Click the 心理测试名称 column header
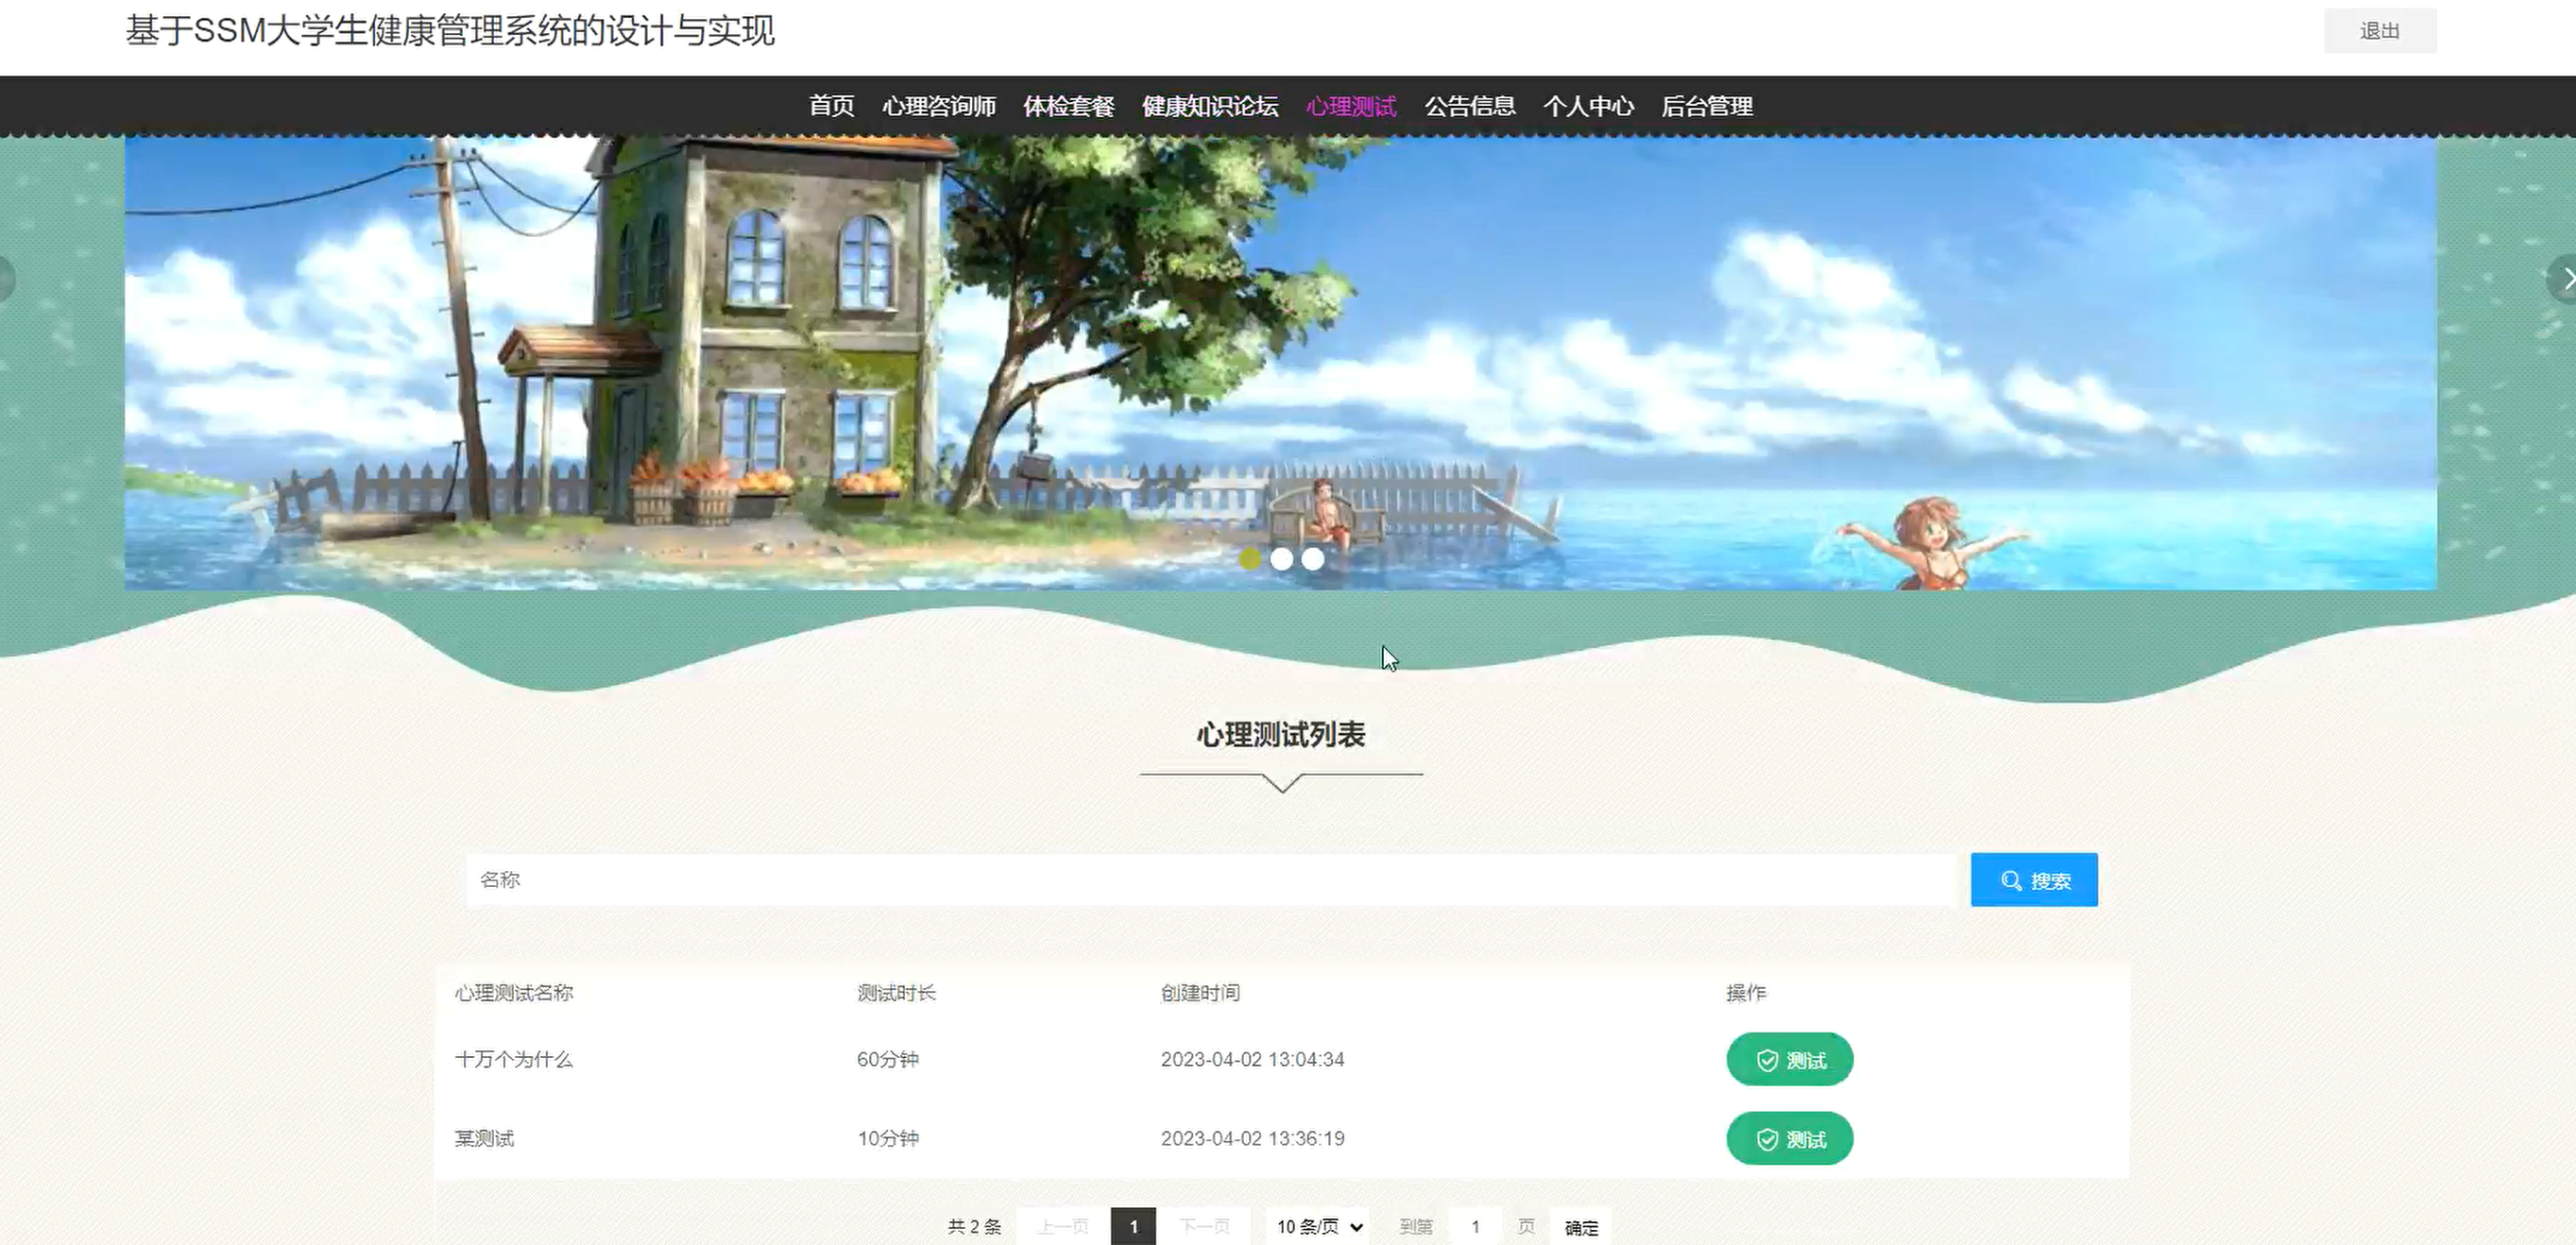The height and width of the screenshot is (1245, 2576). [514, 993]
